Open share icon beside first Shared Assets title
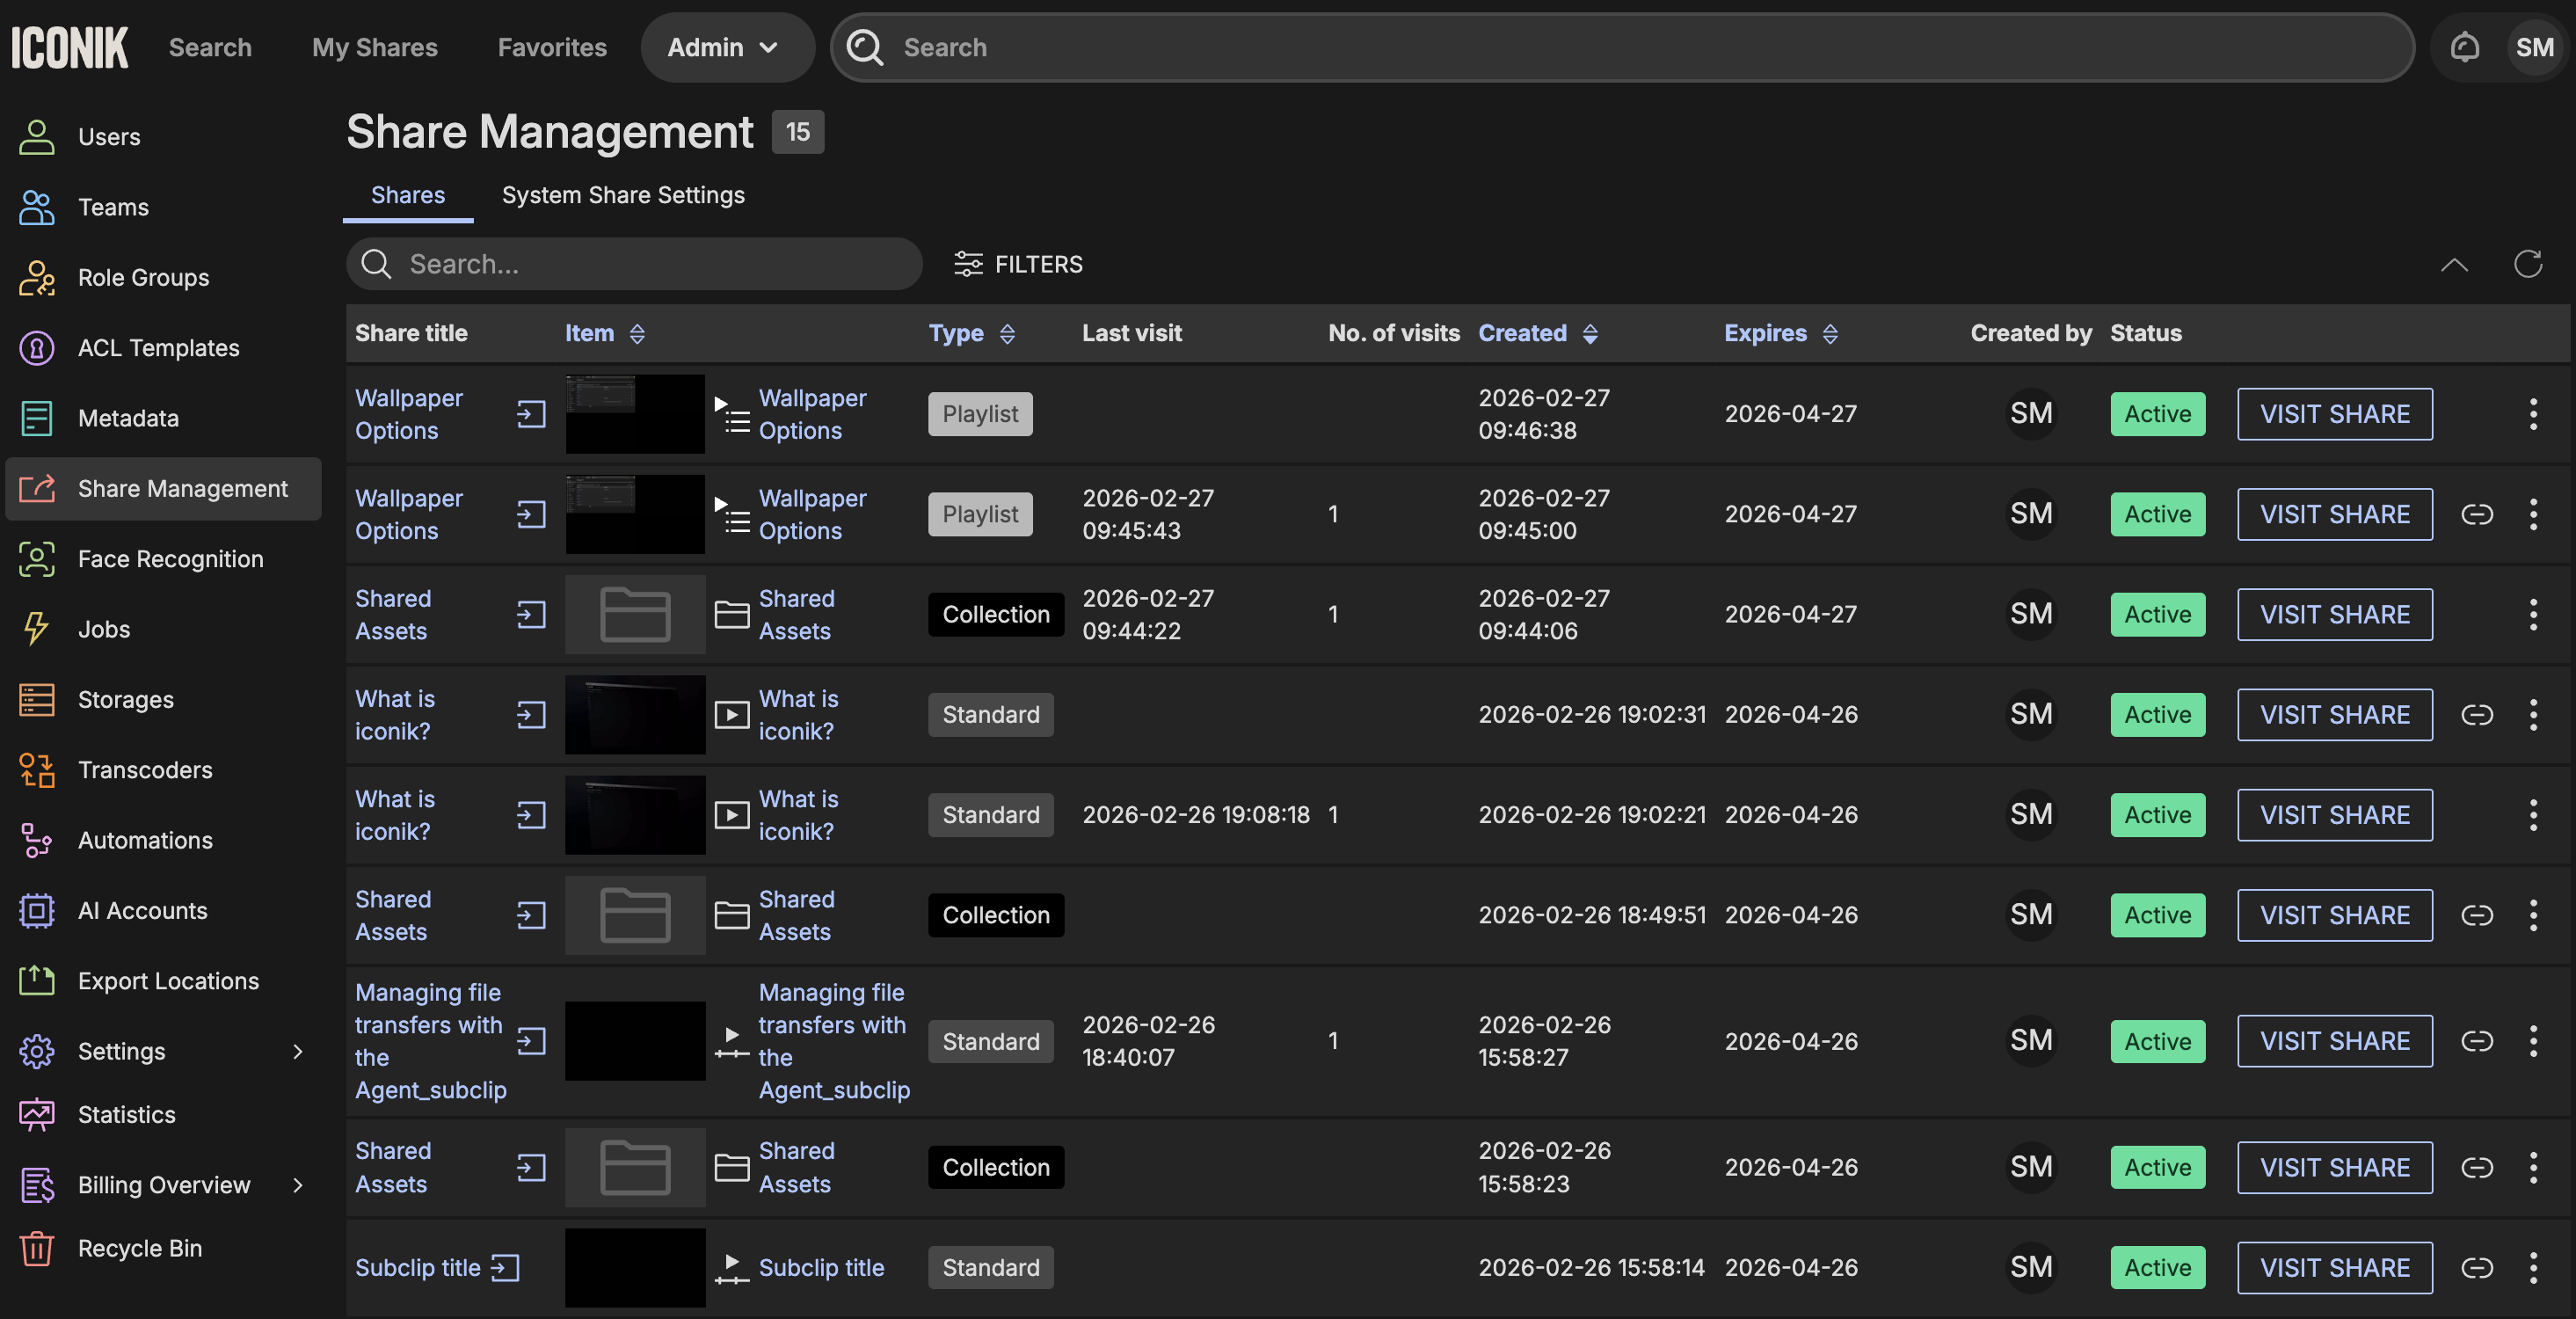Image resolution: width=2576 pixels, height=1319 pixels. pos(531,614)
